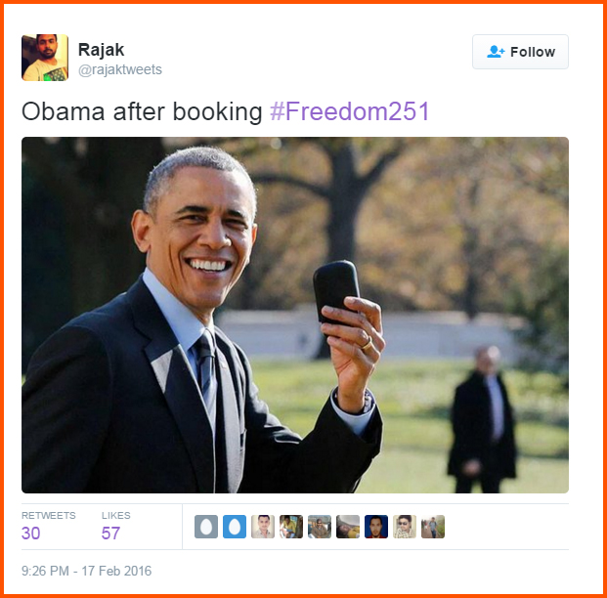Open fifth liker avatar, seated man with sunglasses

(x=320, y=527)
